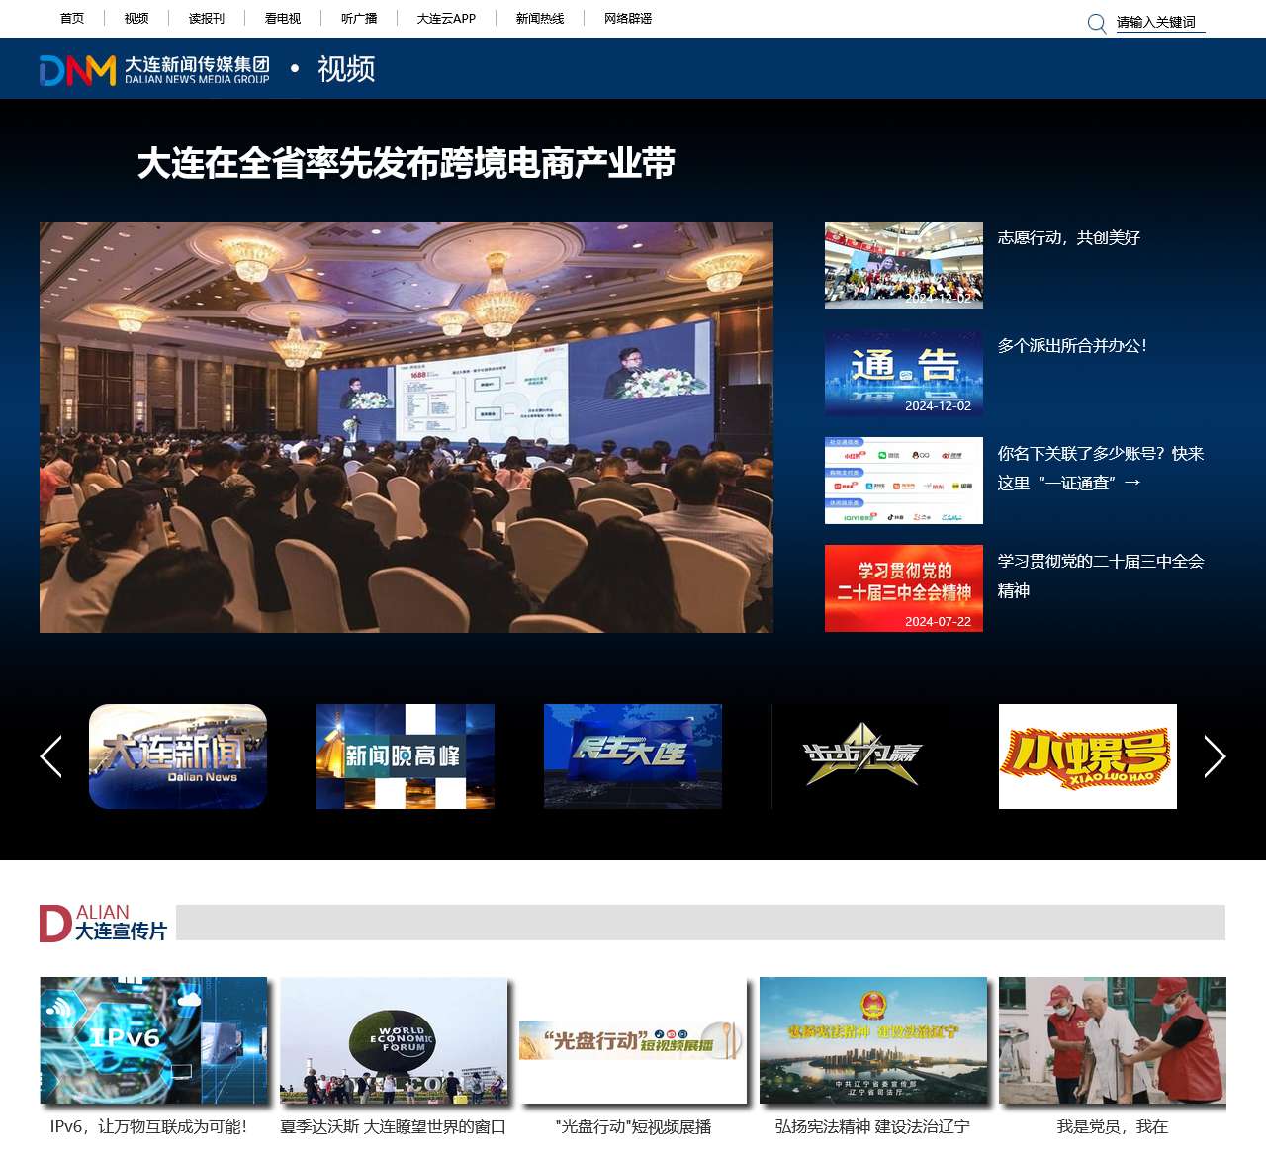The height and width of the screenshot is (1154, 1266).
Task: Open caption "光盘行动"短视频展播
Action: (633, 1126)
